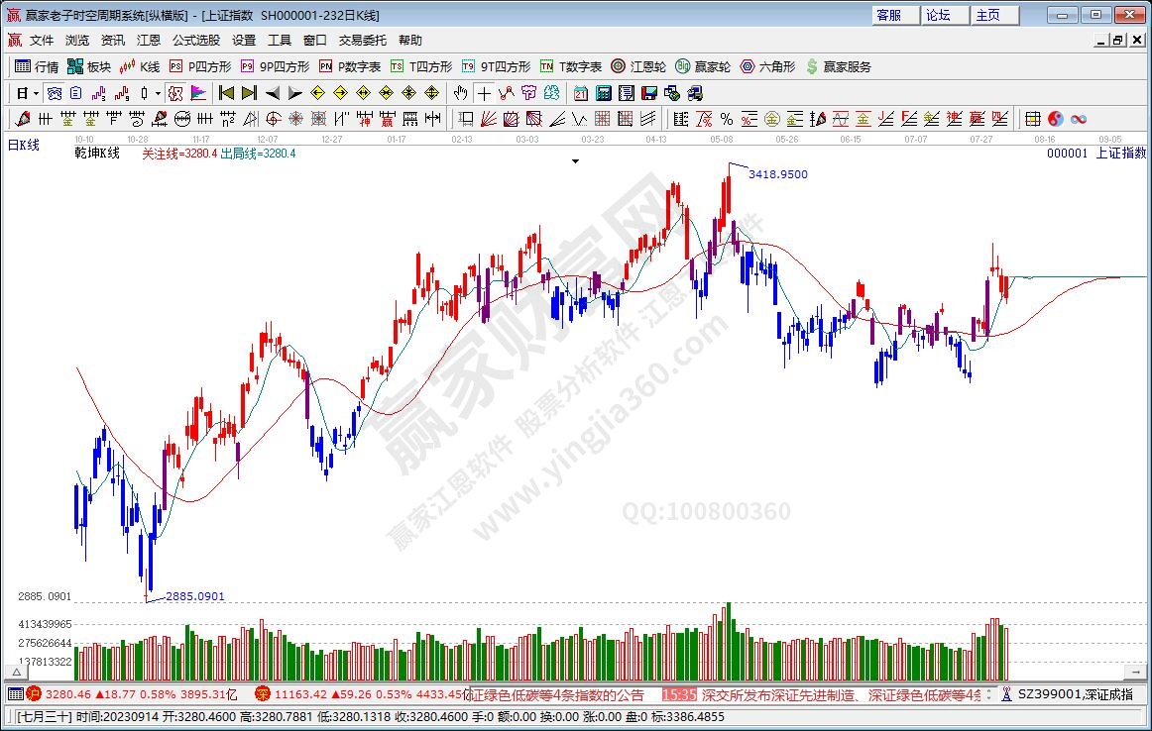Open the 公式选股 menu
The width and height of the screenshot is (1152, 731).
196,41
